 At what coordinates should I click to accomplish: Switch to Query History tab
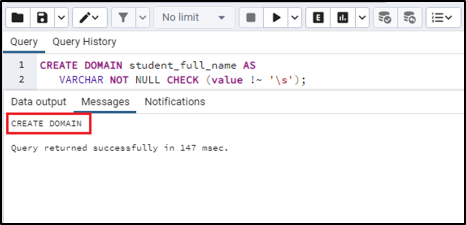click(x=84, y=42)
